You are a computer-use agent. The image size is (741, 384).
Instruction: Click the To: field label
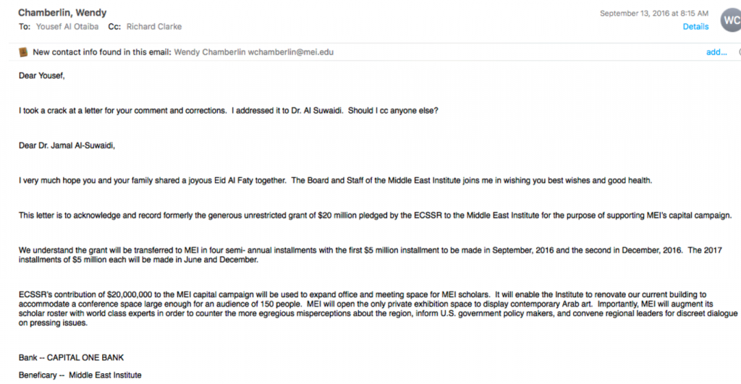[x=25, y=27]
